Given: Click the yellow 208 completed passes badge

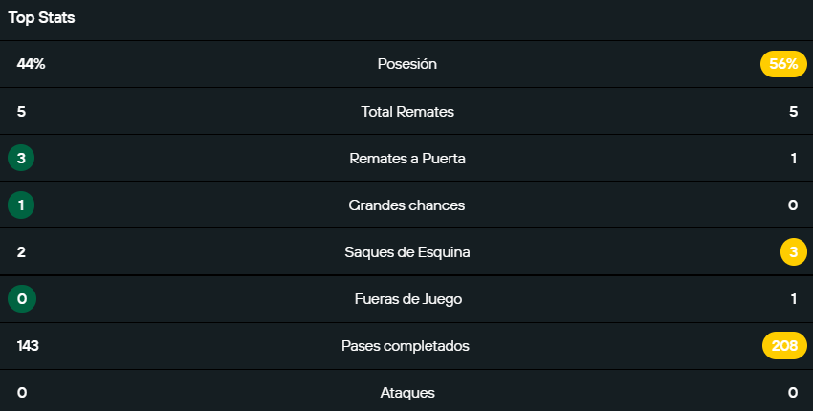Looking at the screenshot, I should [x=784, y=346].
